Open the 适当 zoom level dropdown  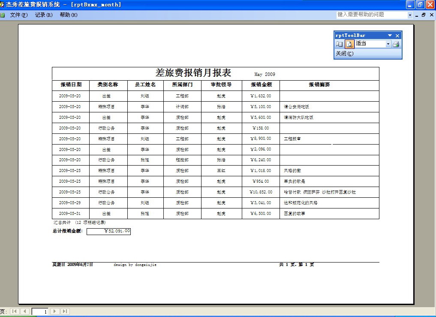[388, 44]
